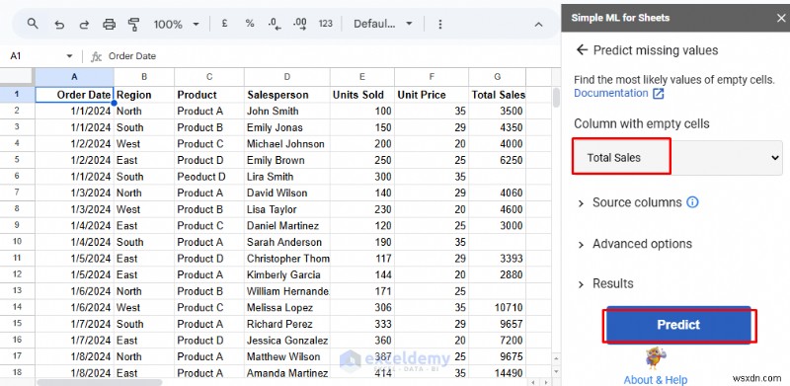The height and width of the screenshot is (386, 790).
Task: Open the 123 number formats menu
Action: click(x=326, y=23)
